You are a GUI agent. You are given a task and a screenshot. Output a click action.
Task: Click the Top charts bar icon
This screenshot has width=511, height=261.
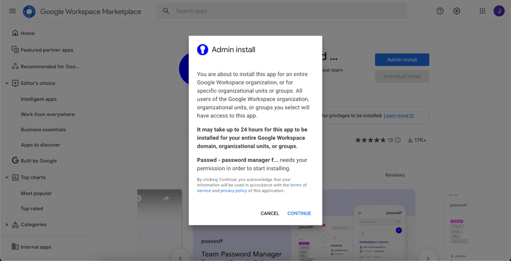click(x=15, y=177)
